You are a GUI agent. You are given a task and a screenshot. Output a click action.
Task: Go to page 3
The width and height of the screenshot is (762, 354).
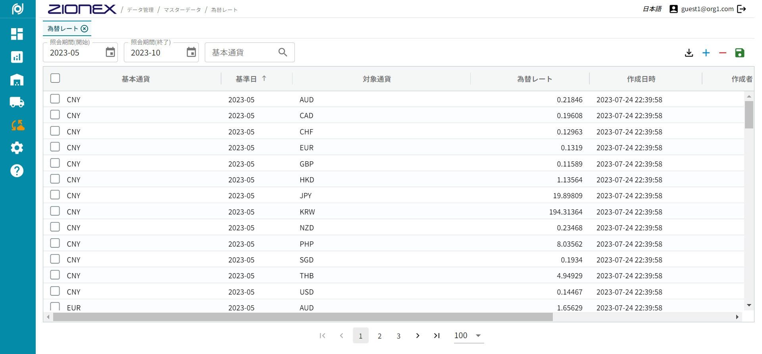399,336
